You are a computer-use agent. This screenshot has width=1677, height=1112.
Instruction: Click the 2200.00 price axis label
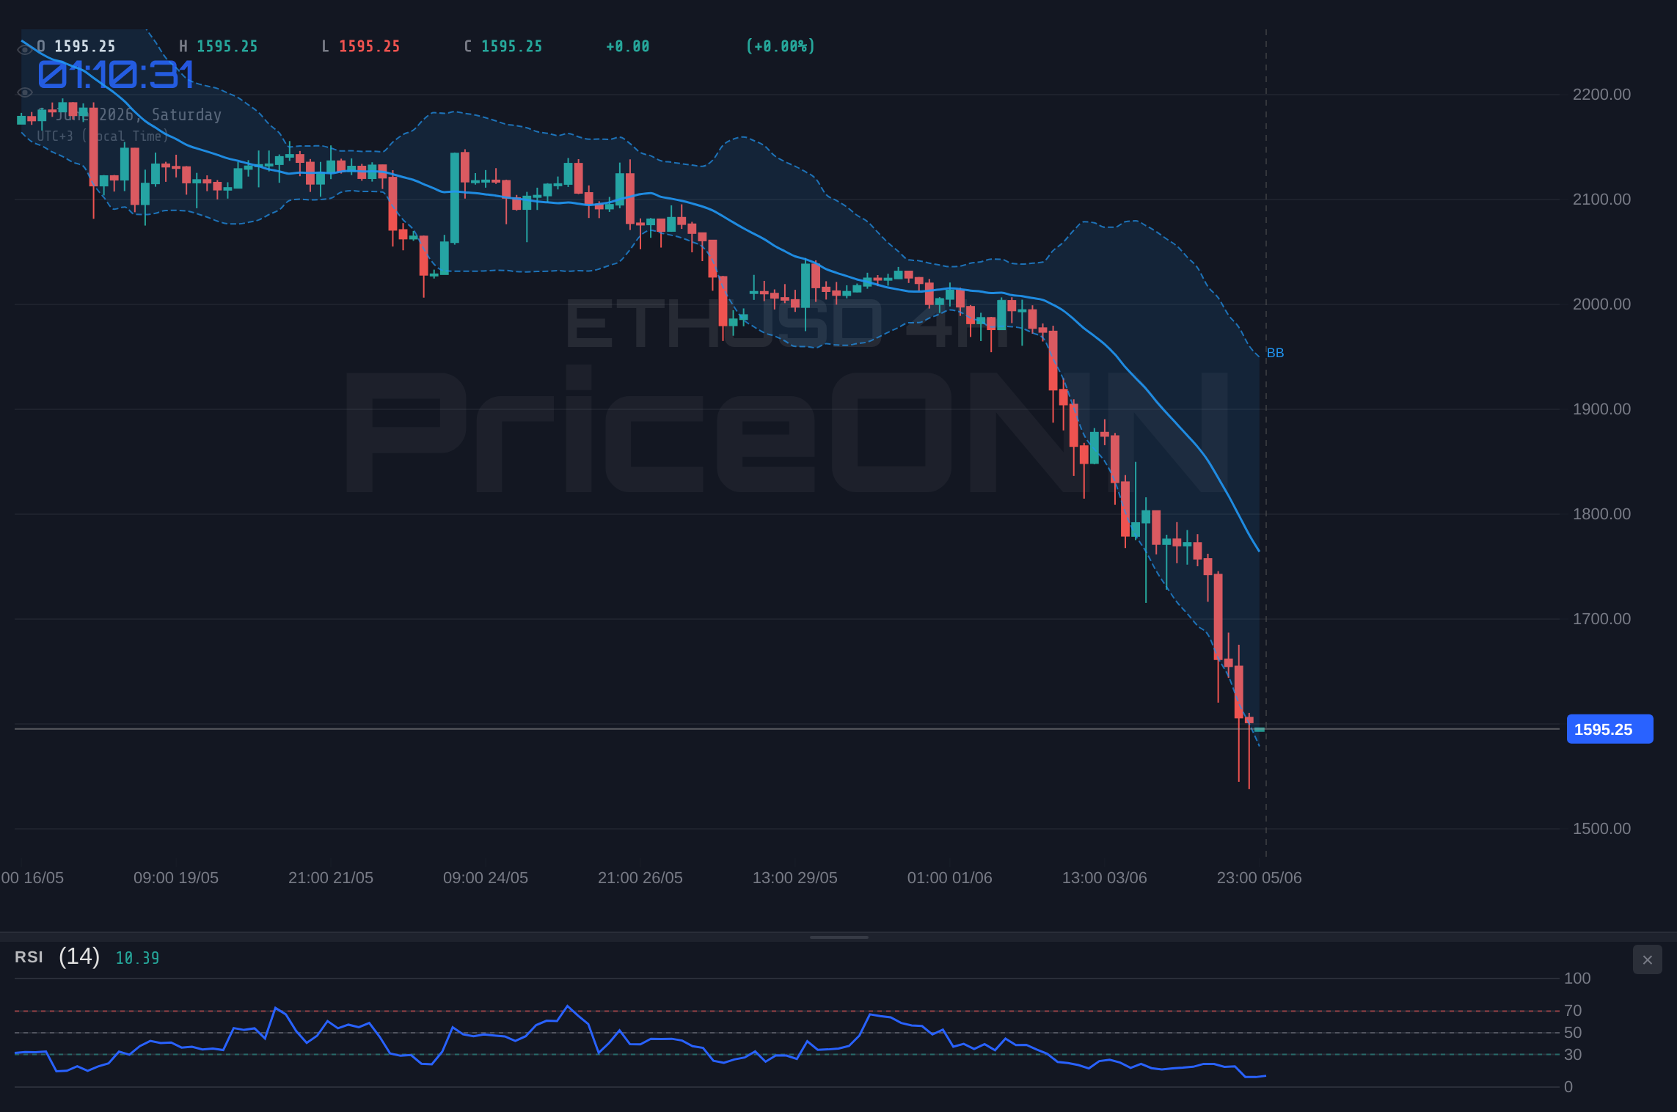click(1601, 95)
